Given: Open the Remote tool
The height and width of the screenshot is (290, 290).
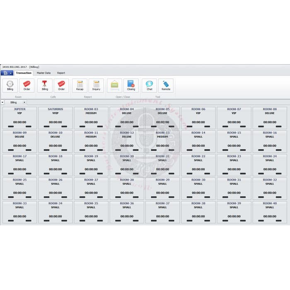Looking at the screenshot, I should click(166, 85).
